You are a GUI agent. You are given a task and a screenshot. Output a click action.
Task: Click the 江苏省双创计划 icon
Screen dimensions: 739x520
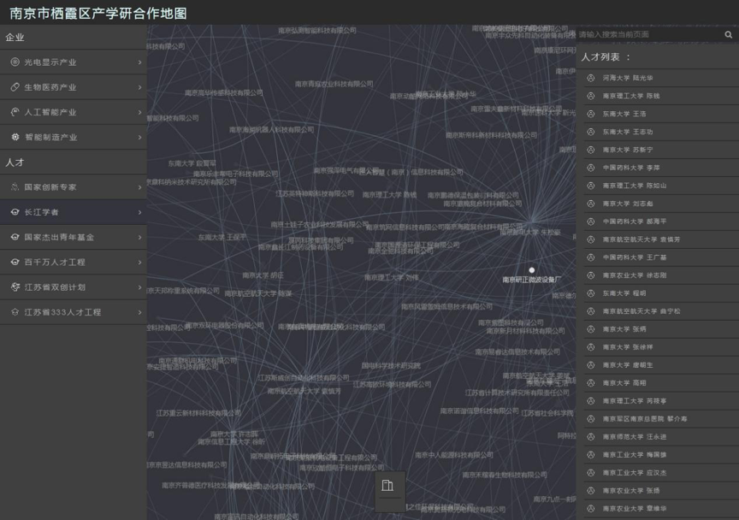15,287
